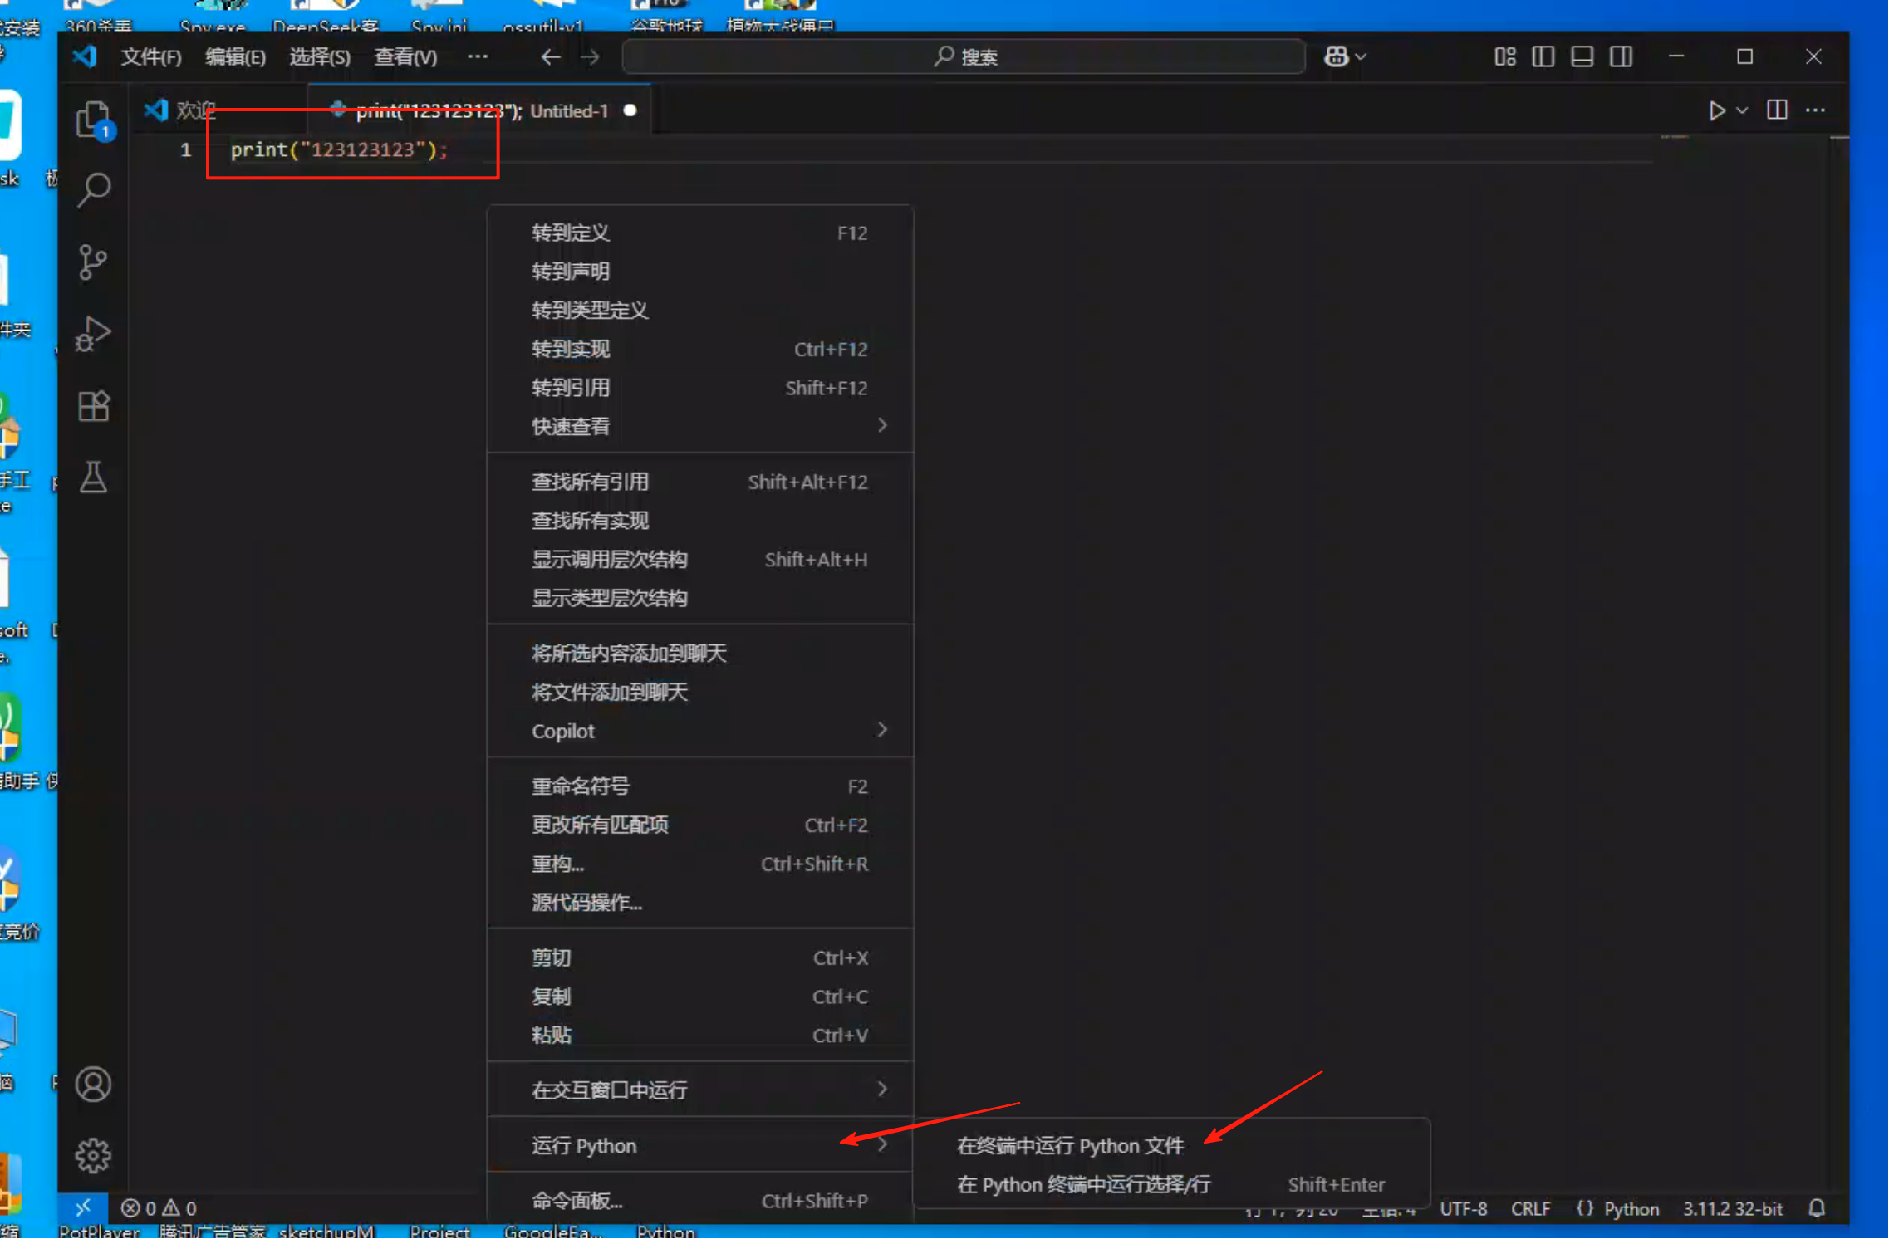Toggle the primary side bar
This screenshot has height=1239, width=1889.
1543,56
